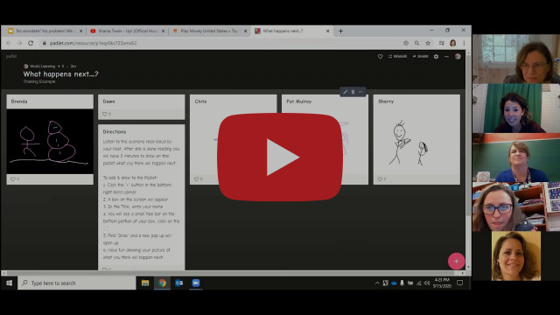
Task: Click the REMAKE button
Action: click(397, 56)
